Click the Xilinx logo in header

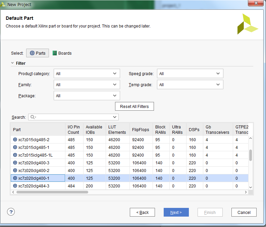point(247,24)
